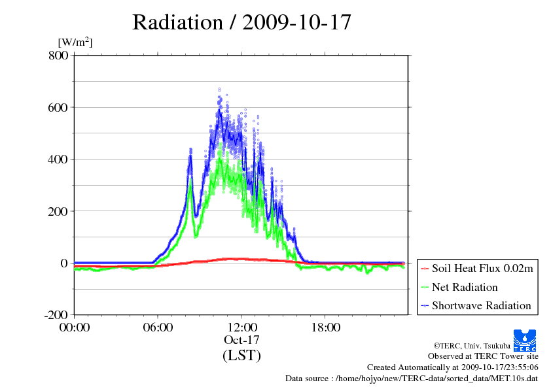Click the '0' y-axis label
551x389 pixels.
click(64, 263)
